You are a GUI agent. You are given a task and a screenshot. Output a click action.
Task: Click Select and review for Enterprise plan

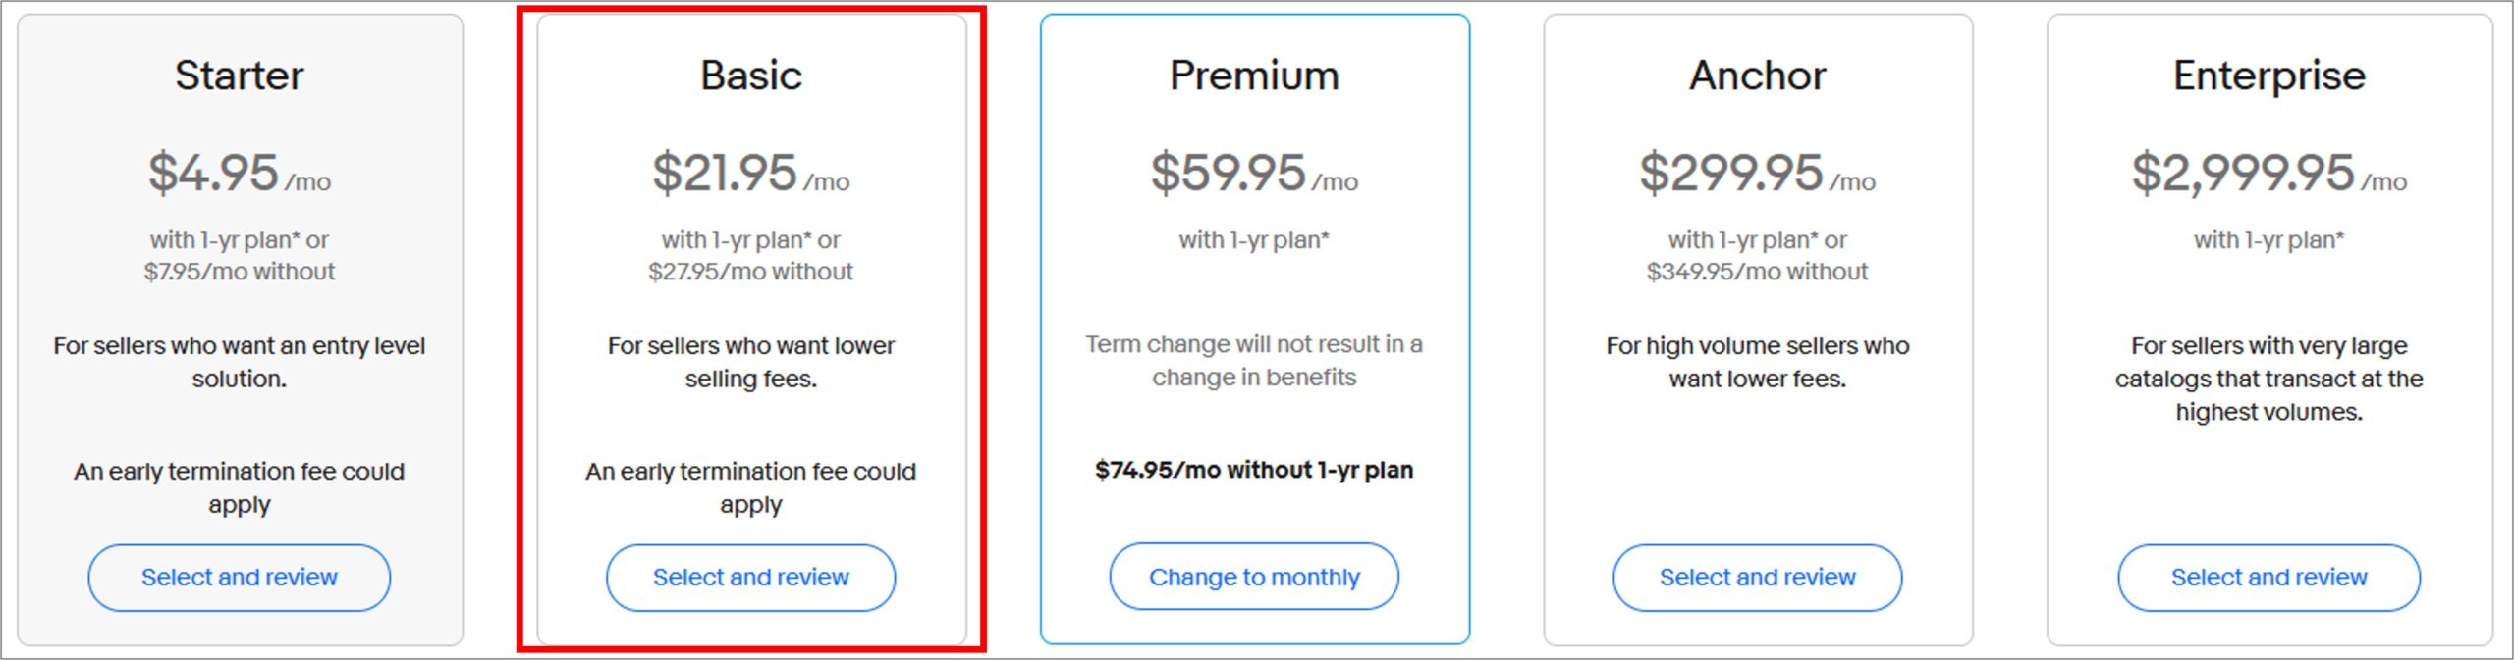tap(2268, 577)
